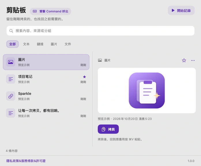Screen dimensions: 201x166
Task: Click the clipboard app image preview
Action: (147, 90)
